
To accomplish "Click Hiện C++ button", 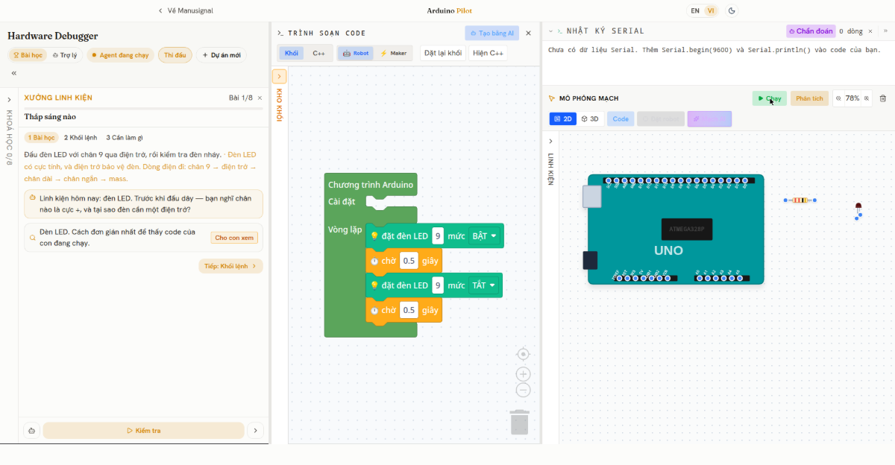I will click(x=489, y=54).
